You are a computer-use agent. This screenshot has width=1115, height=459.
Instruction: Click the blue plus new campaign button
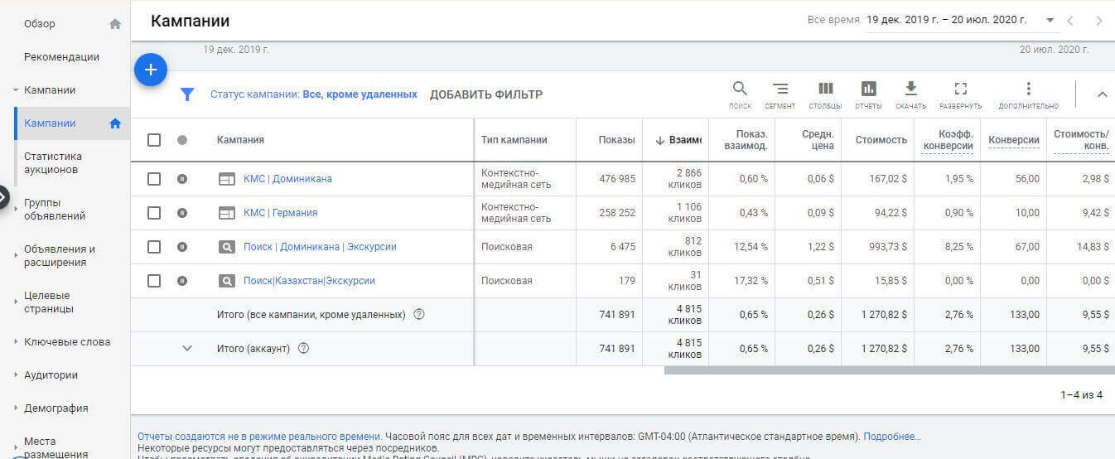151,70
